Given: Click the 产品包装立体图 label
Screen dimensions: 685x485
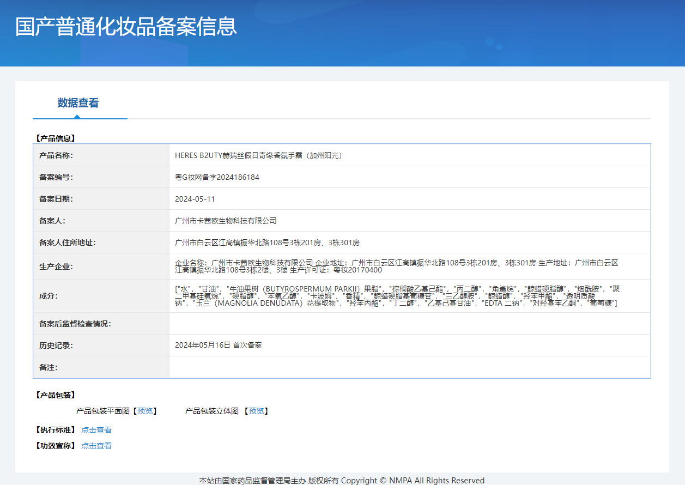Looking at the screenshot, I should pos(212,411).
